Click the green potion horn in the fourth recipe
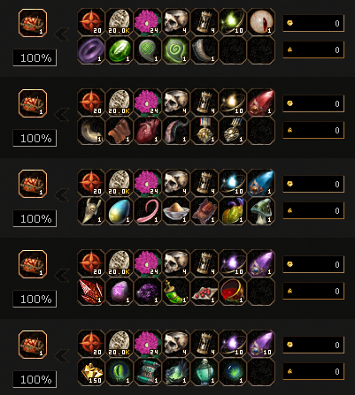The image size is (355, 395). (176, 292)
